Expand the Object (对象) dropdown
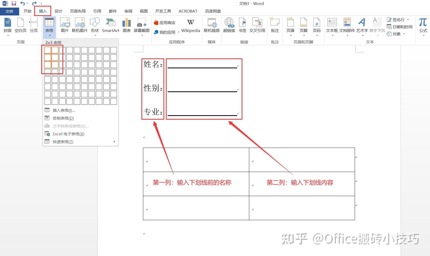The height and width of the screenshot is (256, 430). click(404, 34)
